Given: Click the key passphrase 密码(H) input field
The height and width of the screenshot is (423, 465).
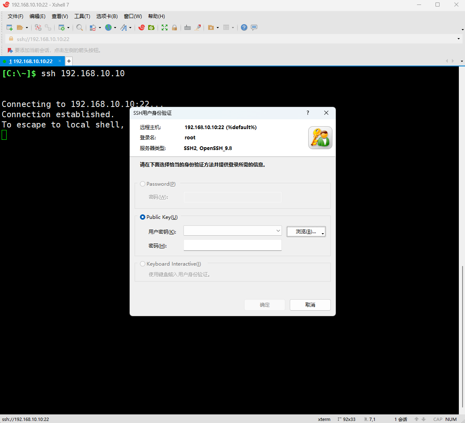Looking at the screenshot, I should pyautogui.click(x=232, y=245).
